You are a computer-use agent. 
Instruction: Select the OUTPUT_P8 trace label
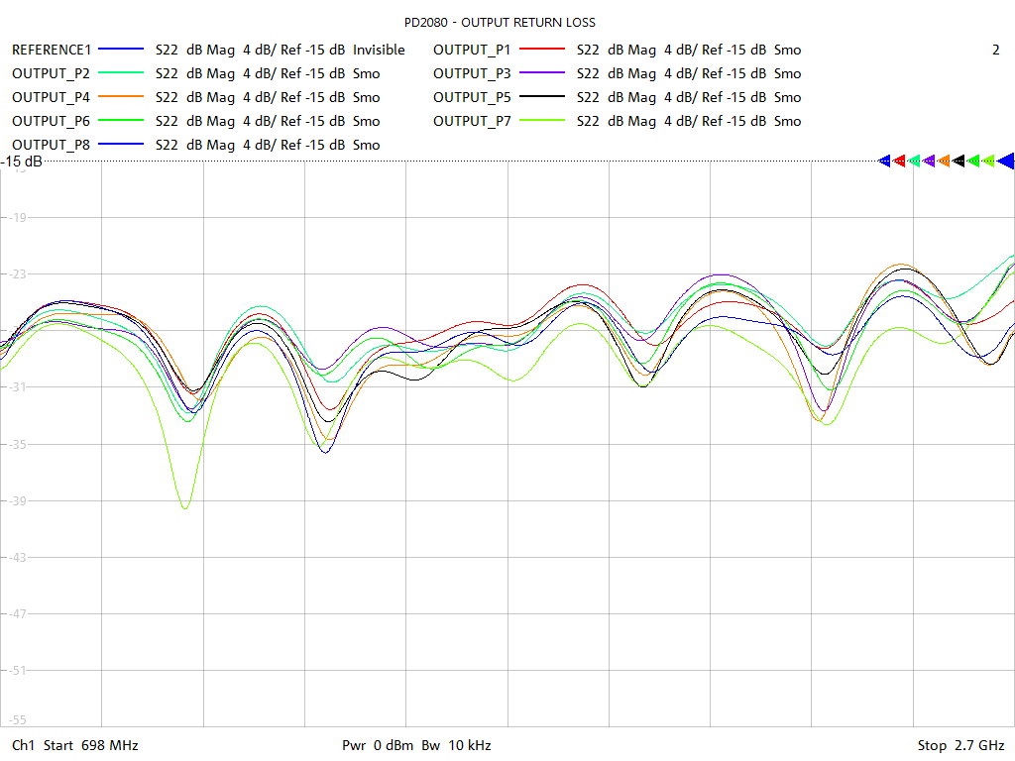coord(51,146)
